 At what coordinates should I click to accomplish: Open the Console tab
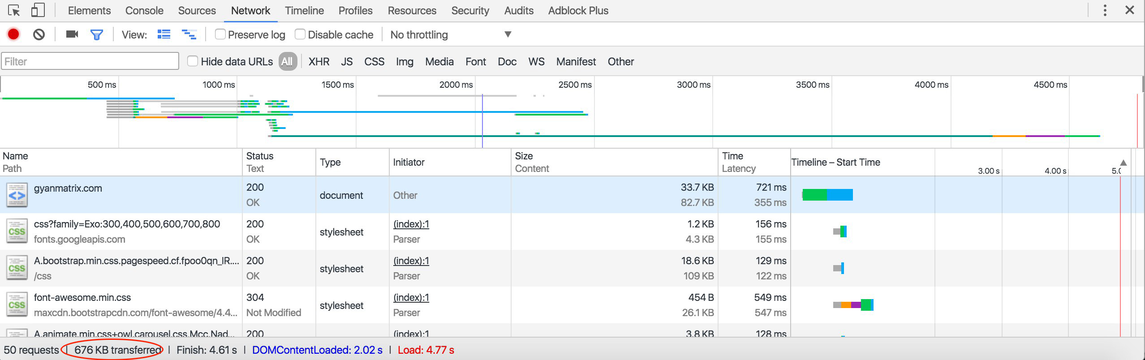coord(144,10)
